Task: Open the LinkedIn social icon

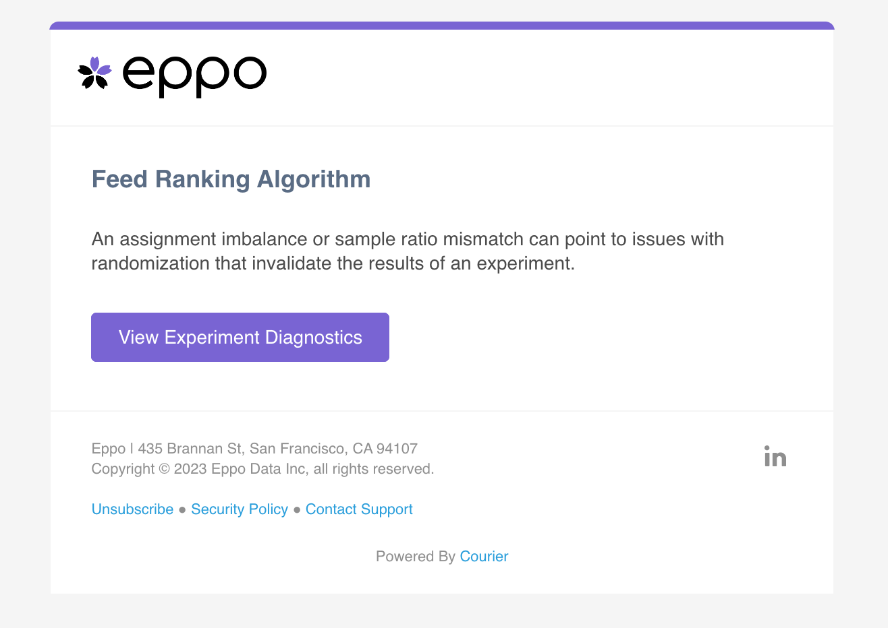Action: [x=775, y=457]
